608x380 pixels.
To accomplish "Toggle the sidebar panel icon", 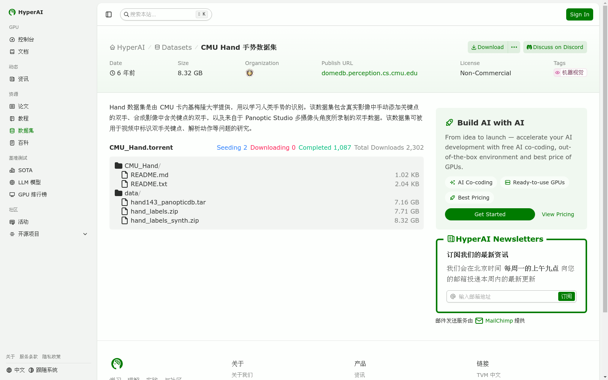I will (109, 14).
